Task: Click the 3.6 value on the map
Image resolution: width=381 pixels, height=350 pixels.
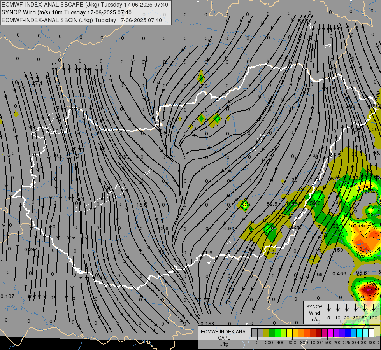Action: (165, 229)
